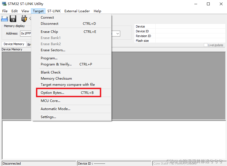Select Memory Checksum menu entry
Viewport: 227px width, 166px height.
[x=71, y=78]
